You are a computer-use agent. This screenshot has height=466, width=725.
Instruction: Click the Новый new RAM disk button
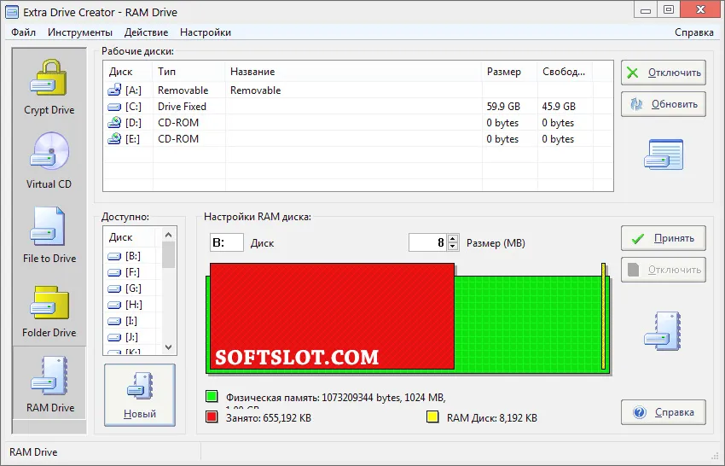140,395
